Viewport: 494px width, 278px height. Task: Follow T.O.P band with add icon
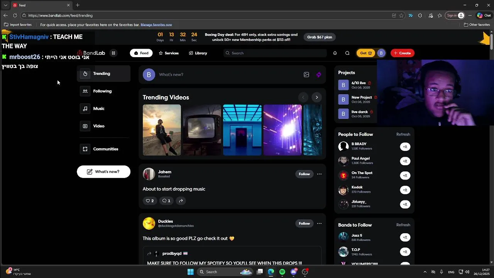pos(405,252)
